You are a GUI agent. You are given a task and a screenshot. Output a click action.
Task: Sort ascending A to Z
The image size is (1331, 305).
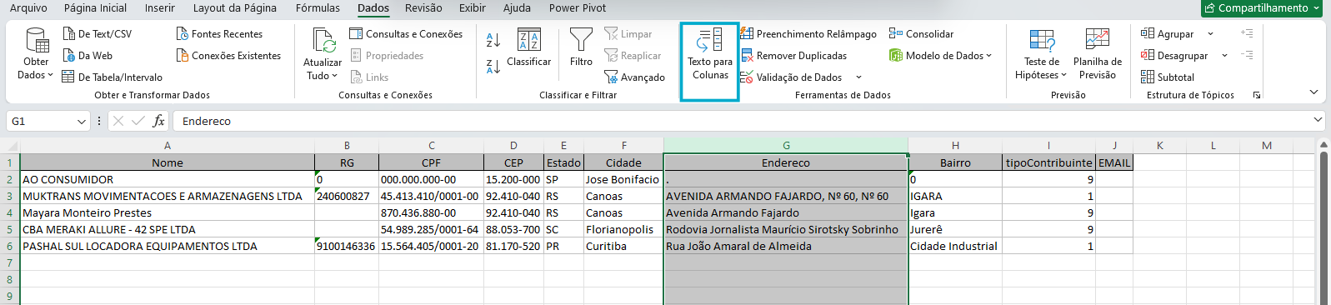[493, 39]
